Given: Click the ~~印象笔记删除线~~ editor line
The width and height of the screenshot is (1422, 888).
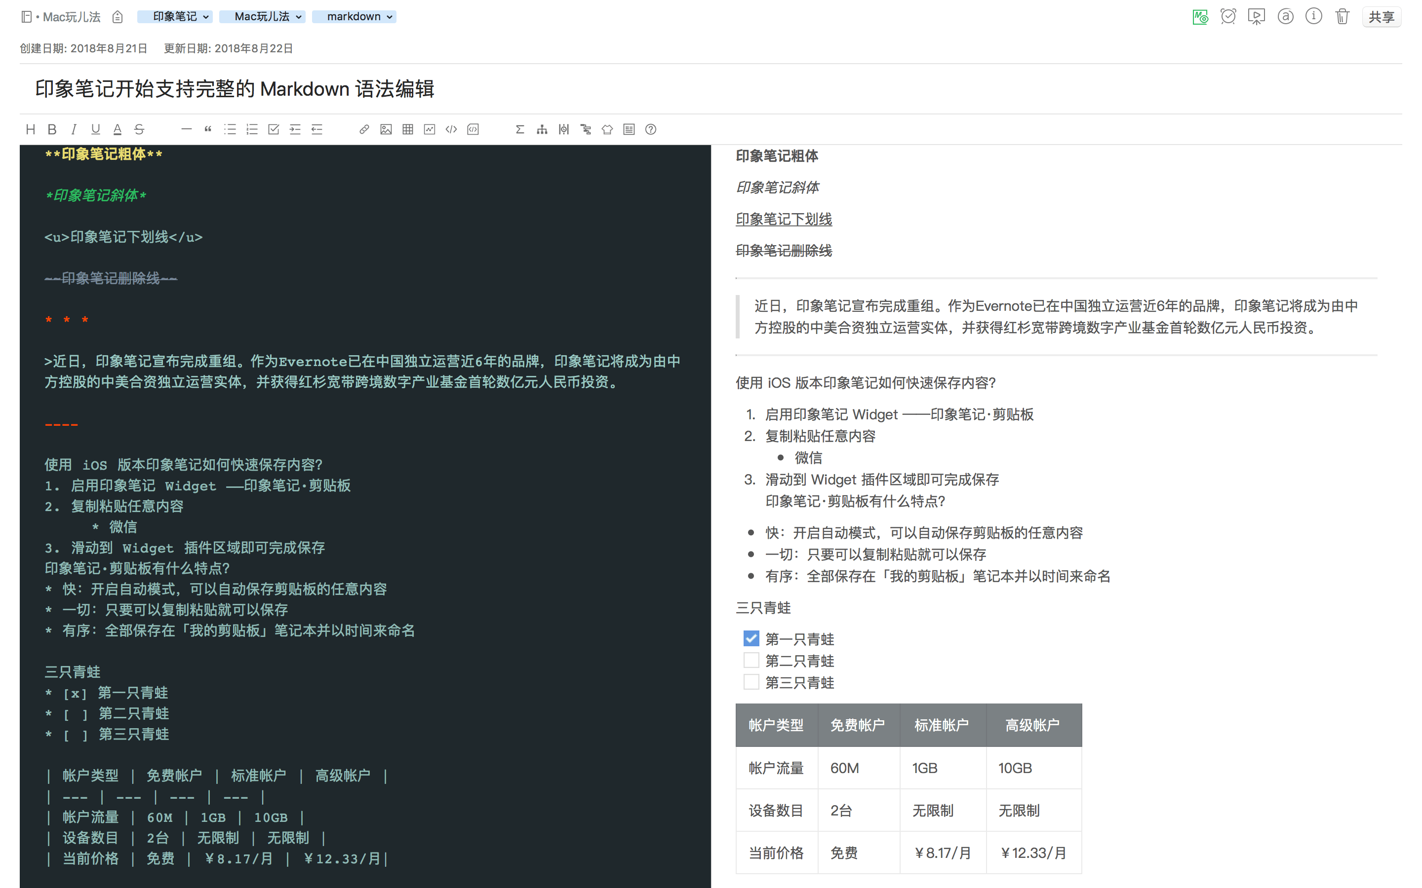Looking at the screenshot, I should pyautogui.click(x=111, y=278).
